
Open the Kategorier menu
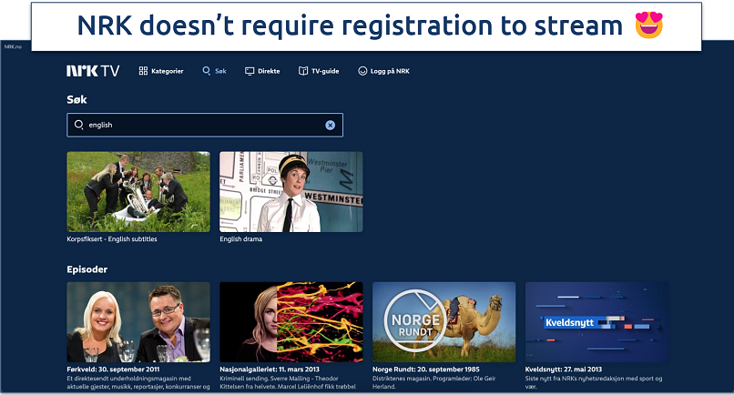coord(161,71)
